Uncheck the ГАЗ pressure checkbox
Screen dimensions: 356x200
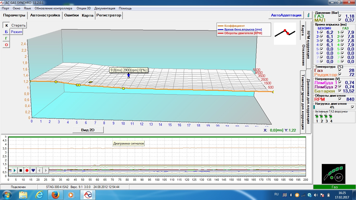[340, 16]
